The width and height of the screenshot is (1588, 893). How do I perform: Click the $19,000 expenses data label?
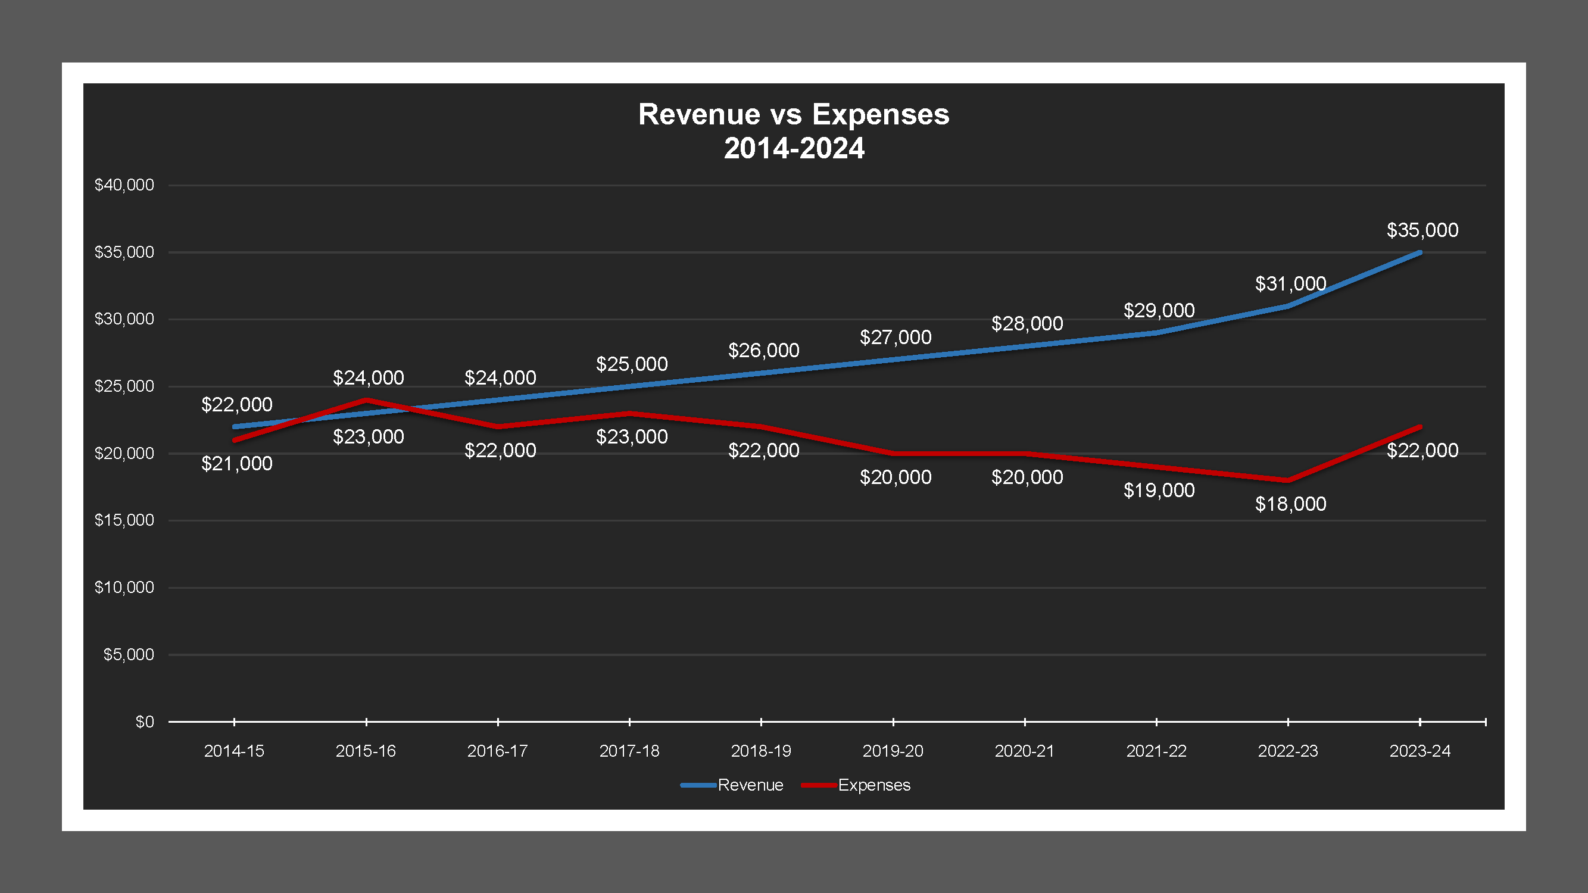click(1159, 491)
